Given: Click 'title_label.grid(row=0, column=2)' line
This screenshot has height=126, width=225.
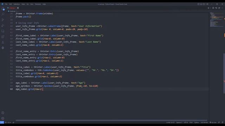Looking at the screenshot, I should (37, 73).
